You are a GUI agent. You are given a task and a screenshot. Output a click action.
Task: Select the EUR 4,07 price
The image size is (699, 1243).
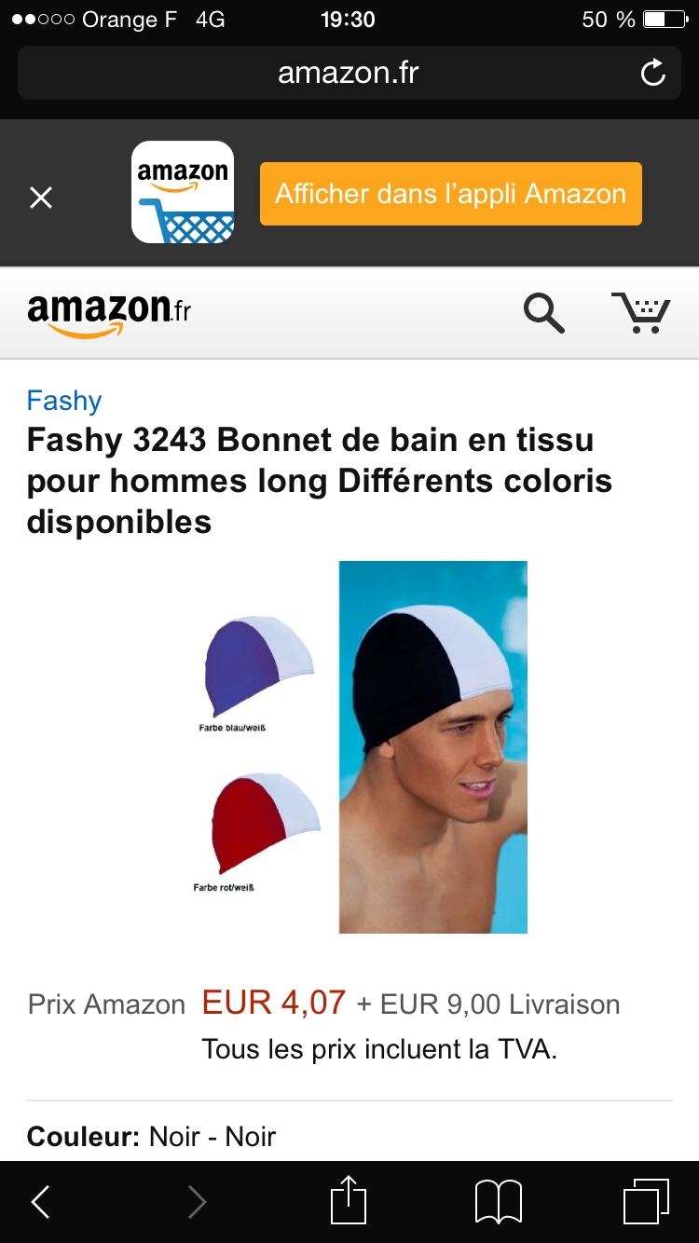pyautogui.click(x=274, y=1003)
